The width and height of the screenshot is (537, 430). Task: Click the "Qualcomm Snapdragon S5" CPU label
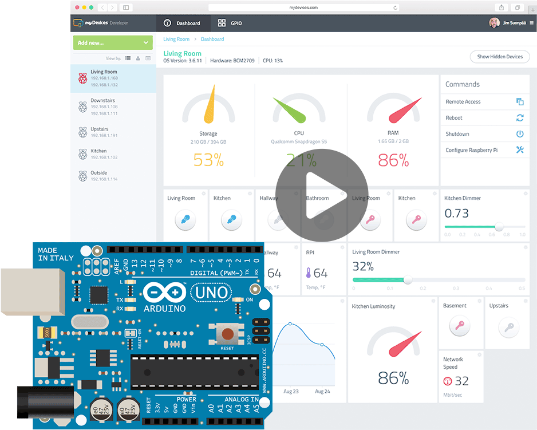coord(299,141)
